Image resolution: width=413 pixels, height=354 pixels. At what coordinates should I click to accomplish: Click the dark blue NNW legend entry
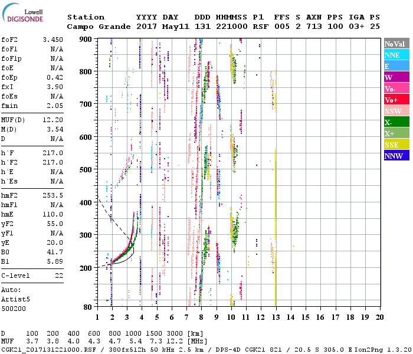coord(396,156)
